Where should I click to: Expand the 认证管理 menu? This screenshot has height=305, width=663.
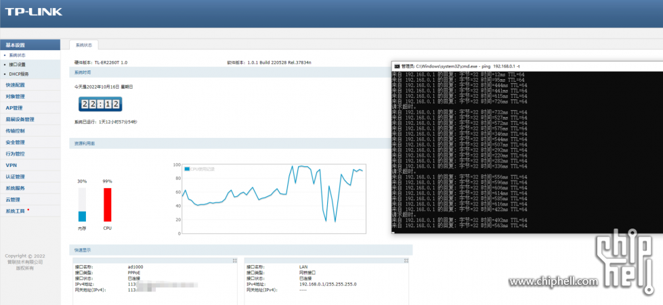click(30, 177)
